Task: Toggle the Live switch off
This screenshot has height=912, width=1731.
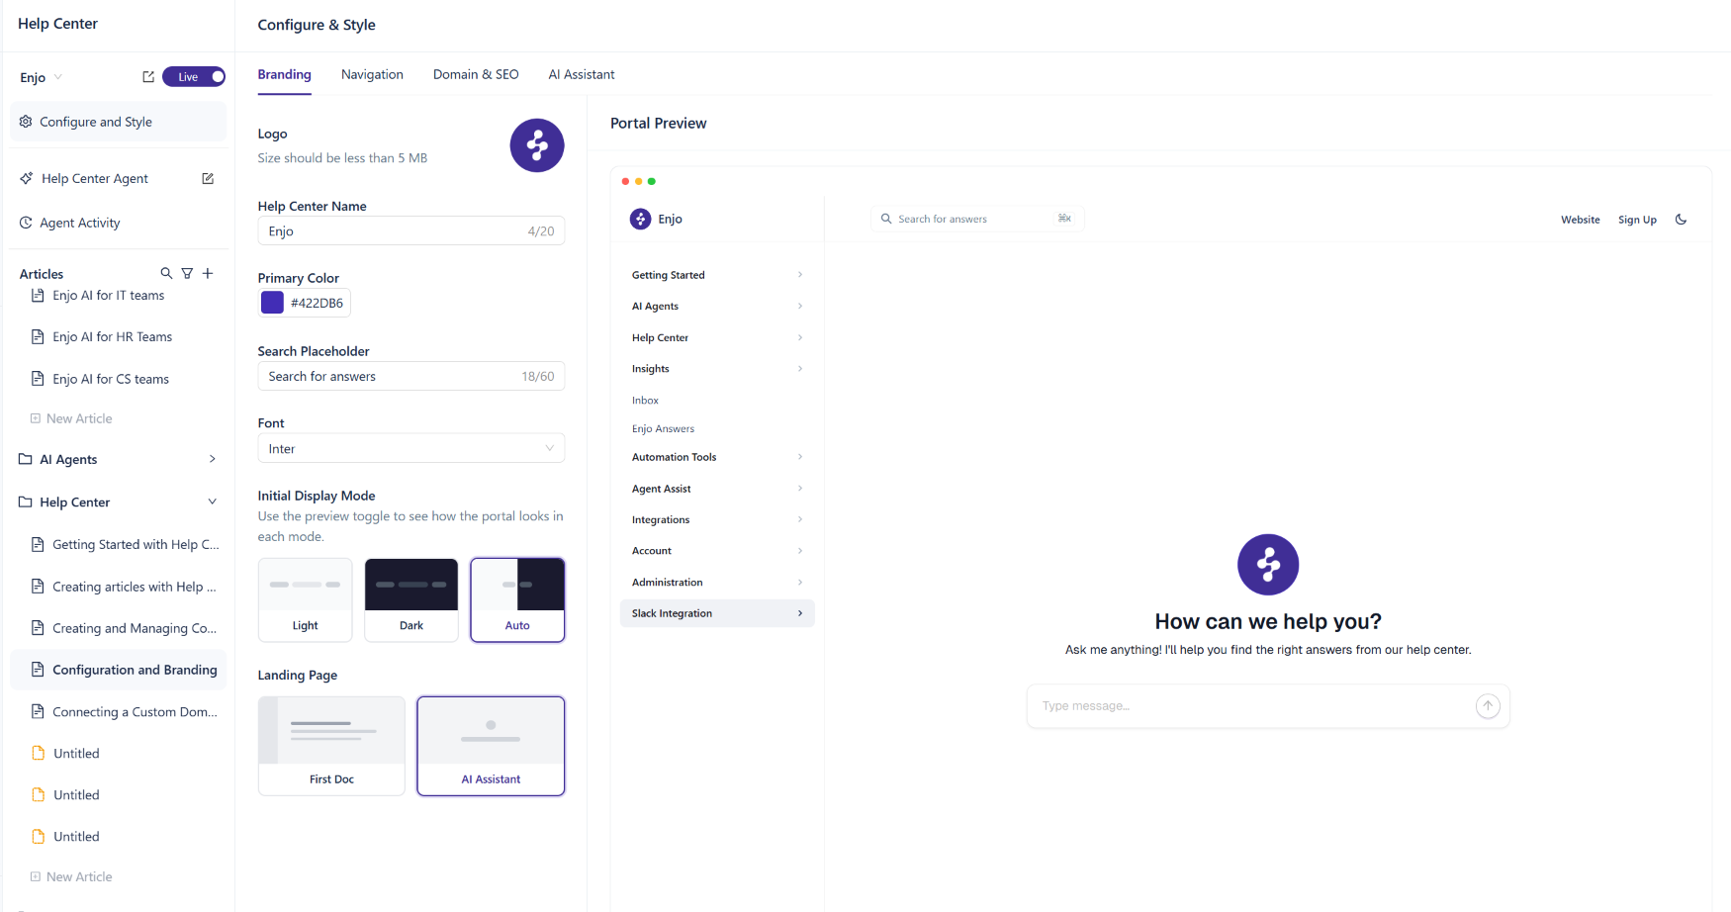Action: [x=195, y=77]
